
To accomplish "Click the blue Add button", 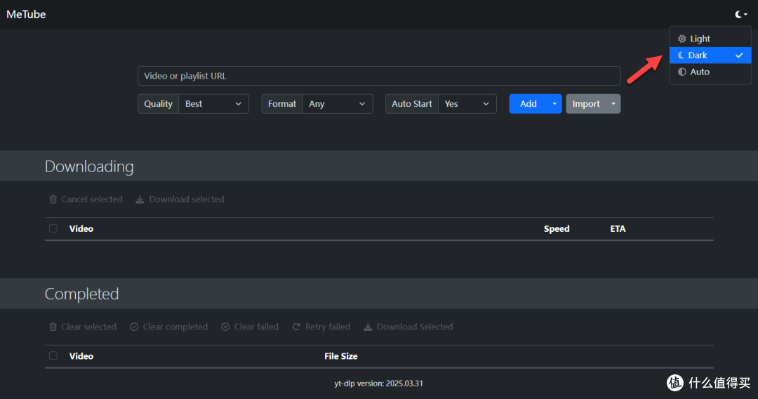I will (x=528, y=104).
